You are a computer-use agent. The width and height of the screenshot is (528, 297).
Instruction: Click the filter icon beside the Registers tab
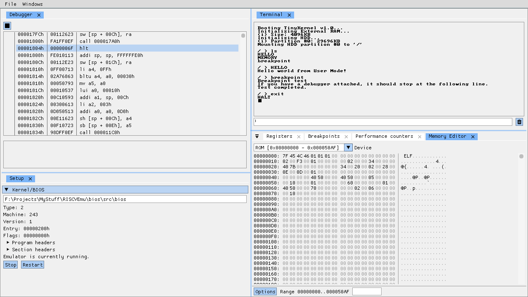pos(257,136)
